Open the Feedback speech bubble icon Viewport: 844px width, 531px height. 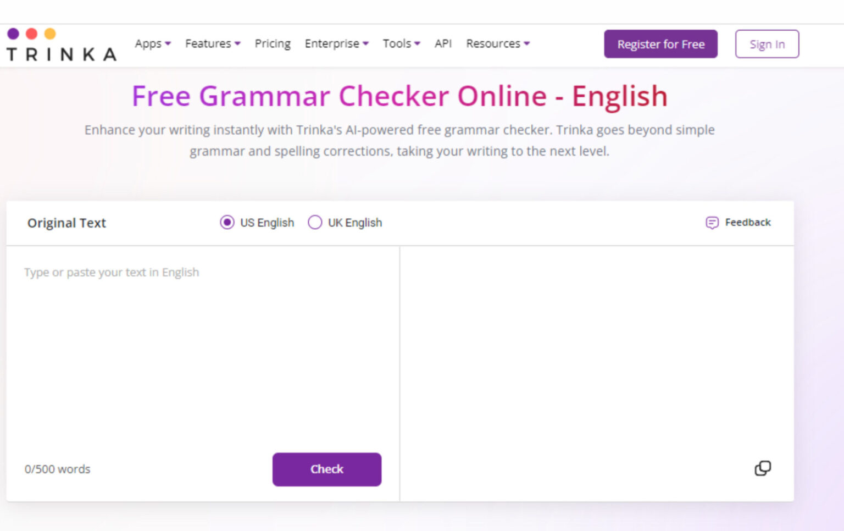click(x=712, y=223)
